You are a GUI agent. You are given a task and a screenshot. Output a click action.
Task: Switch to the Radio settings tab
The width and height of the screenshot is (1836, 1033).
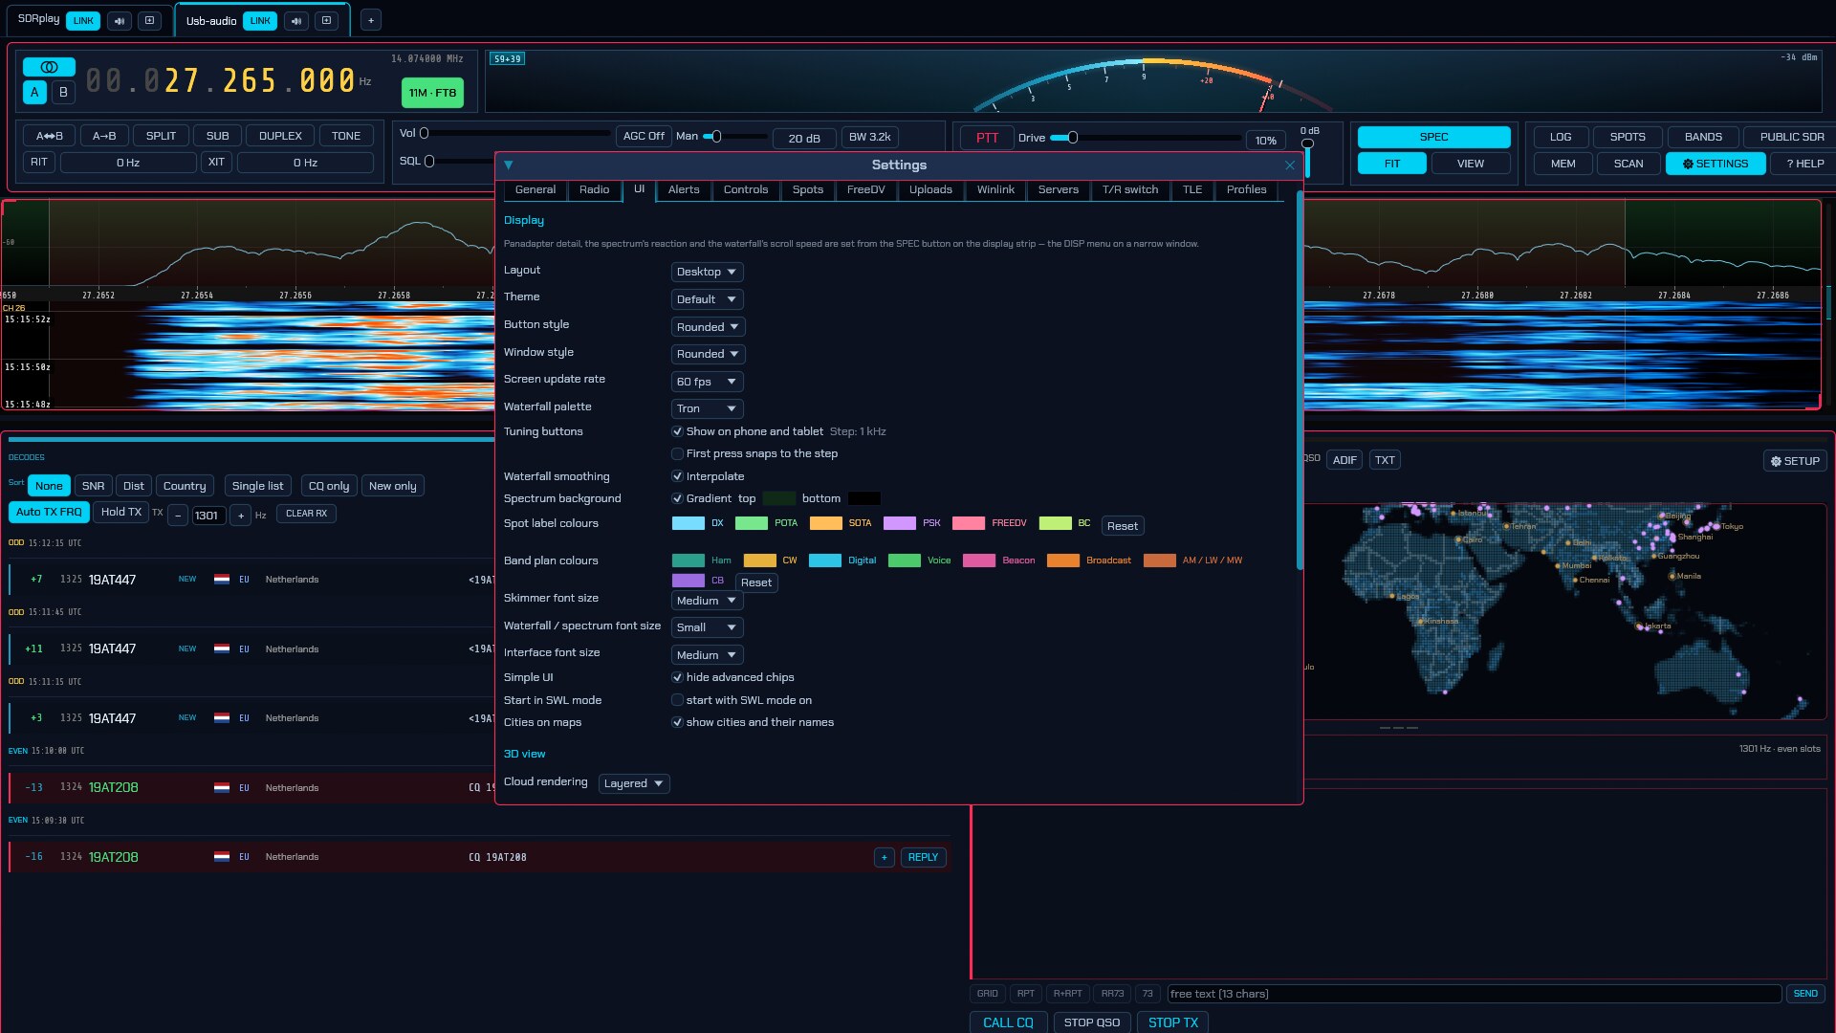(x=594, y=190)
